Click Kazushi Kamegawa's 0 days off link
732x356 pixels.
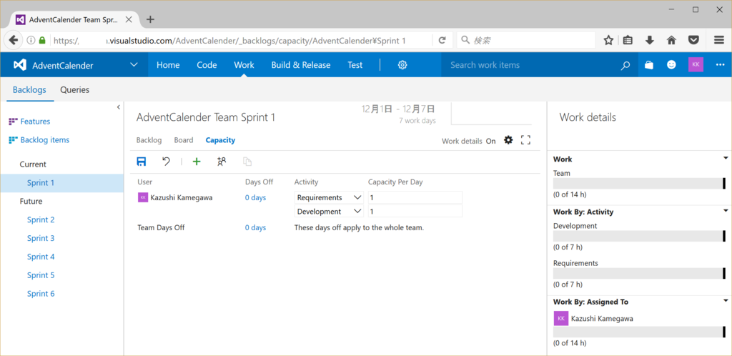255,198
